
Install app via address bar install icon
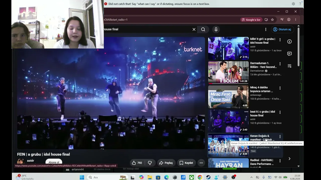point(266,19)
